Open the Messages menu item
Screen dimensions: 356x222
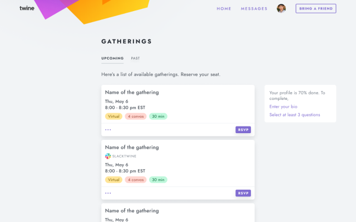click(254, 9)
